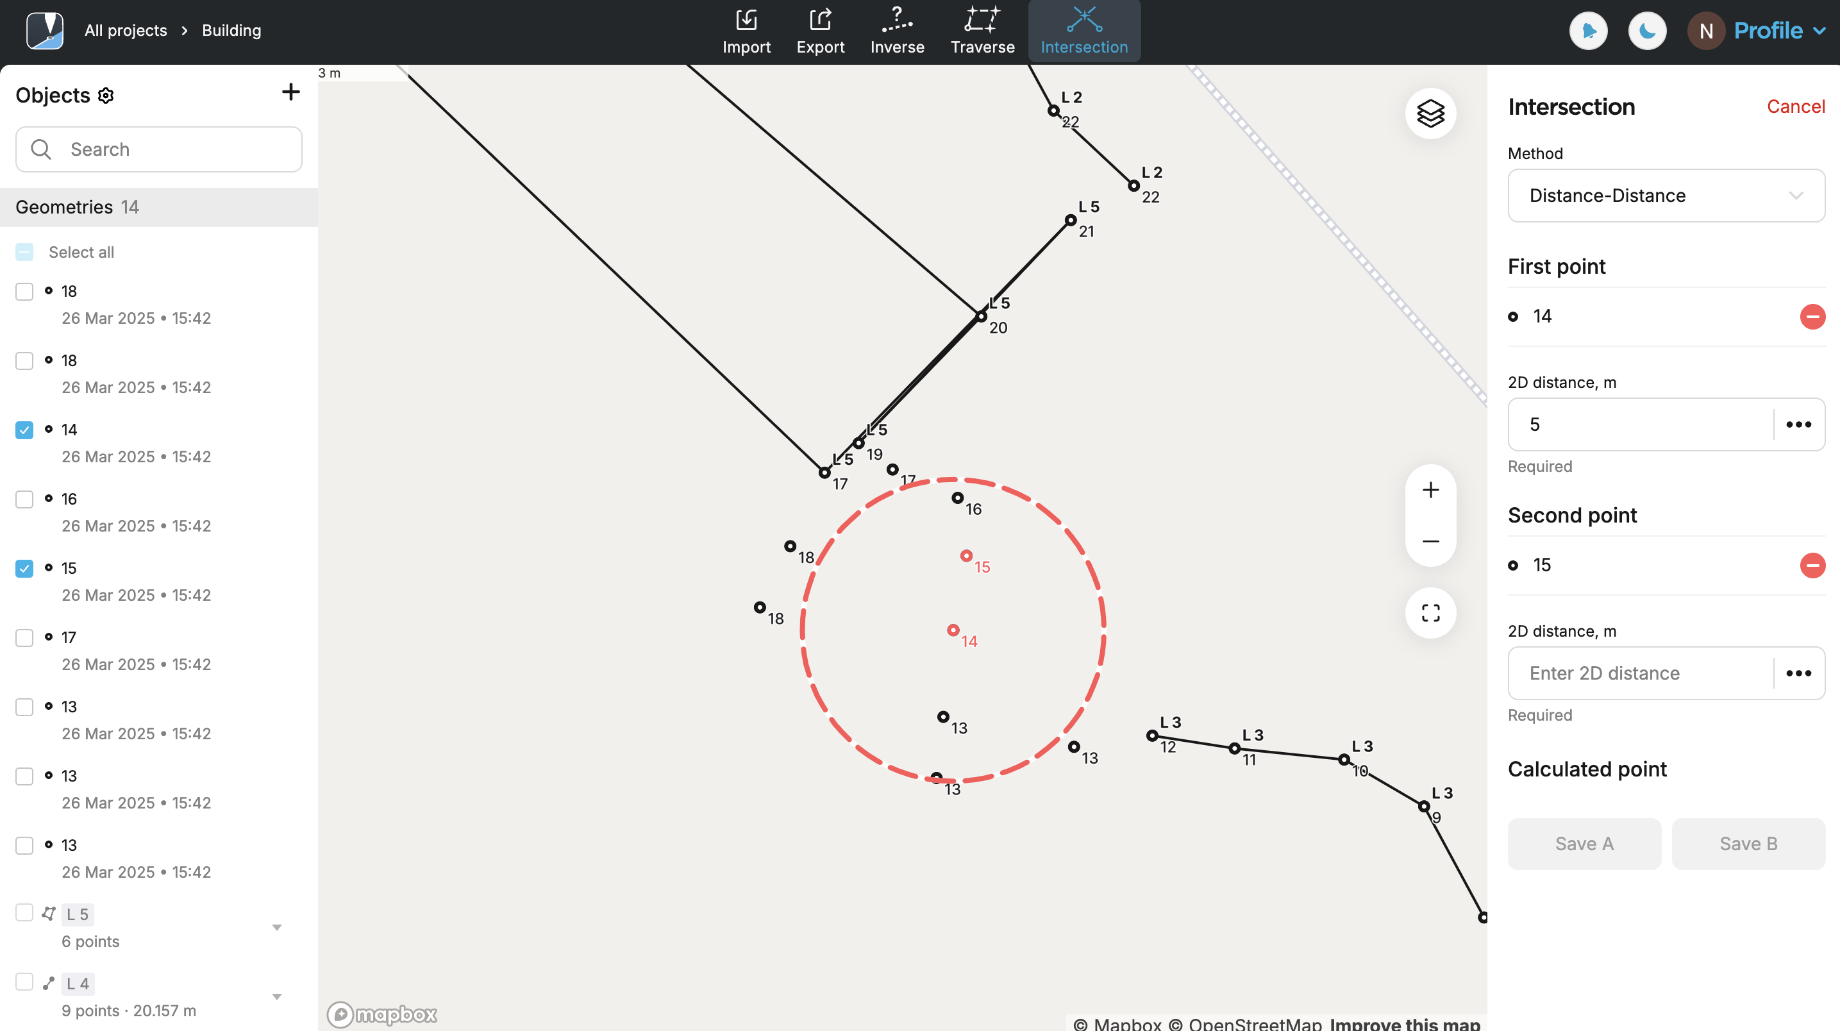The width and height of the screenshot is (1840, 1031).
Task: Uncheck the point 15 checkbox
Action: pyautogui.click(x=24, y=569)
